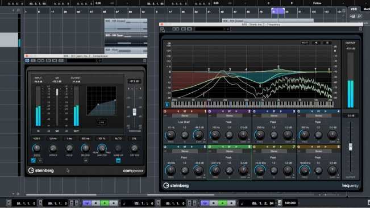The image size is (370, 208).
Task: Click band 3 Q knob
Action: pyautogui.click(x=274, y=135)
